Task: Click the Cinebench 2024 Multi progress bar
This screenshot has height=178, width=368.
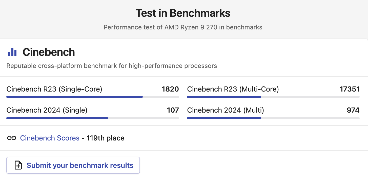Action: (273, 118)
